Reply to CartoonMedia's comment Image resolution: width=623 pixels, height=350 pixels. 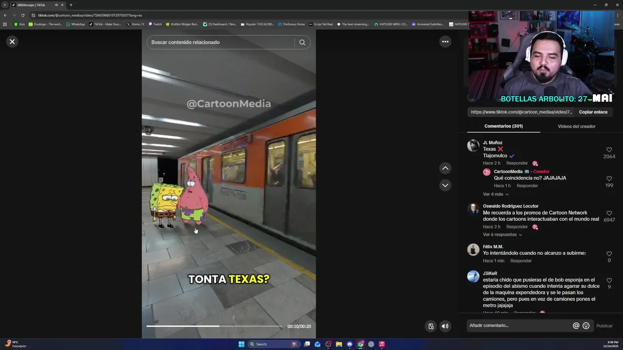527,186
